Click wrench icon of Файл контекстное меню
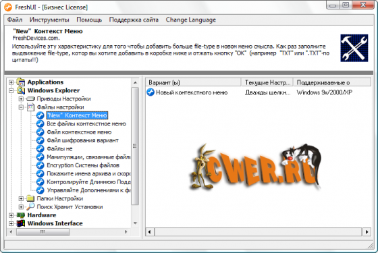The height and width of the screenshot is (253, 378). click(x=40, y=132)
